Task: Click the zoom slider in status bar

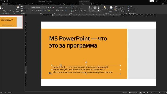Action: (x=159, y=93)
